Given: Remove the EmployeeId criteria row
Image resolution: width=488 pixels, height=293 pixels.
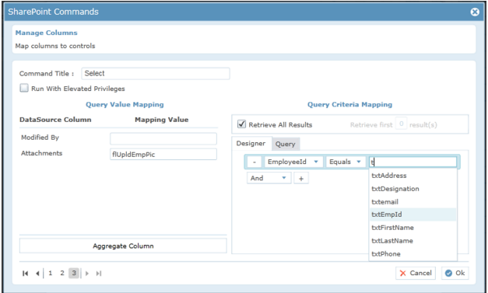Looking at the screenshot, I should pos(255,162).
